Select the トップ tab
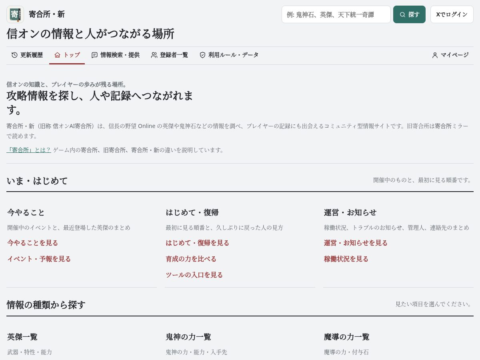480x360 pixels. (x=67, y=55)
